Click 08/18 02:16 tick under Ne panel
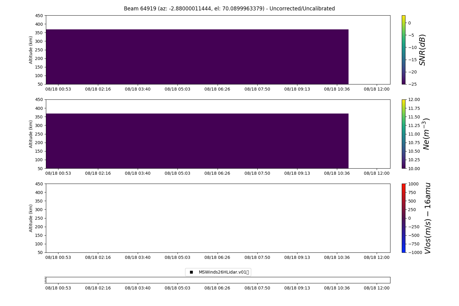The image size is (459, 306). pyautogui.click(x=98, y=173)
